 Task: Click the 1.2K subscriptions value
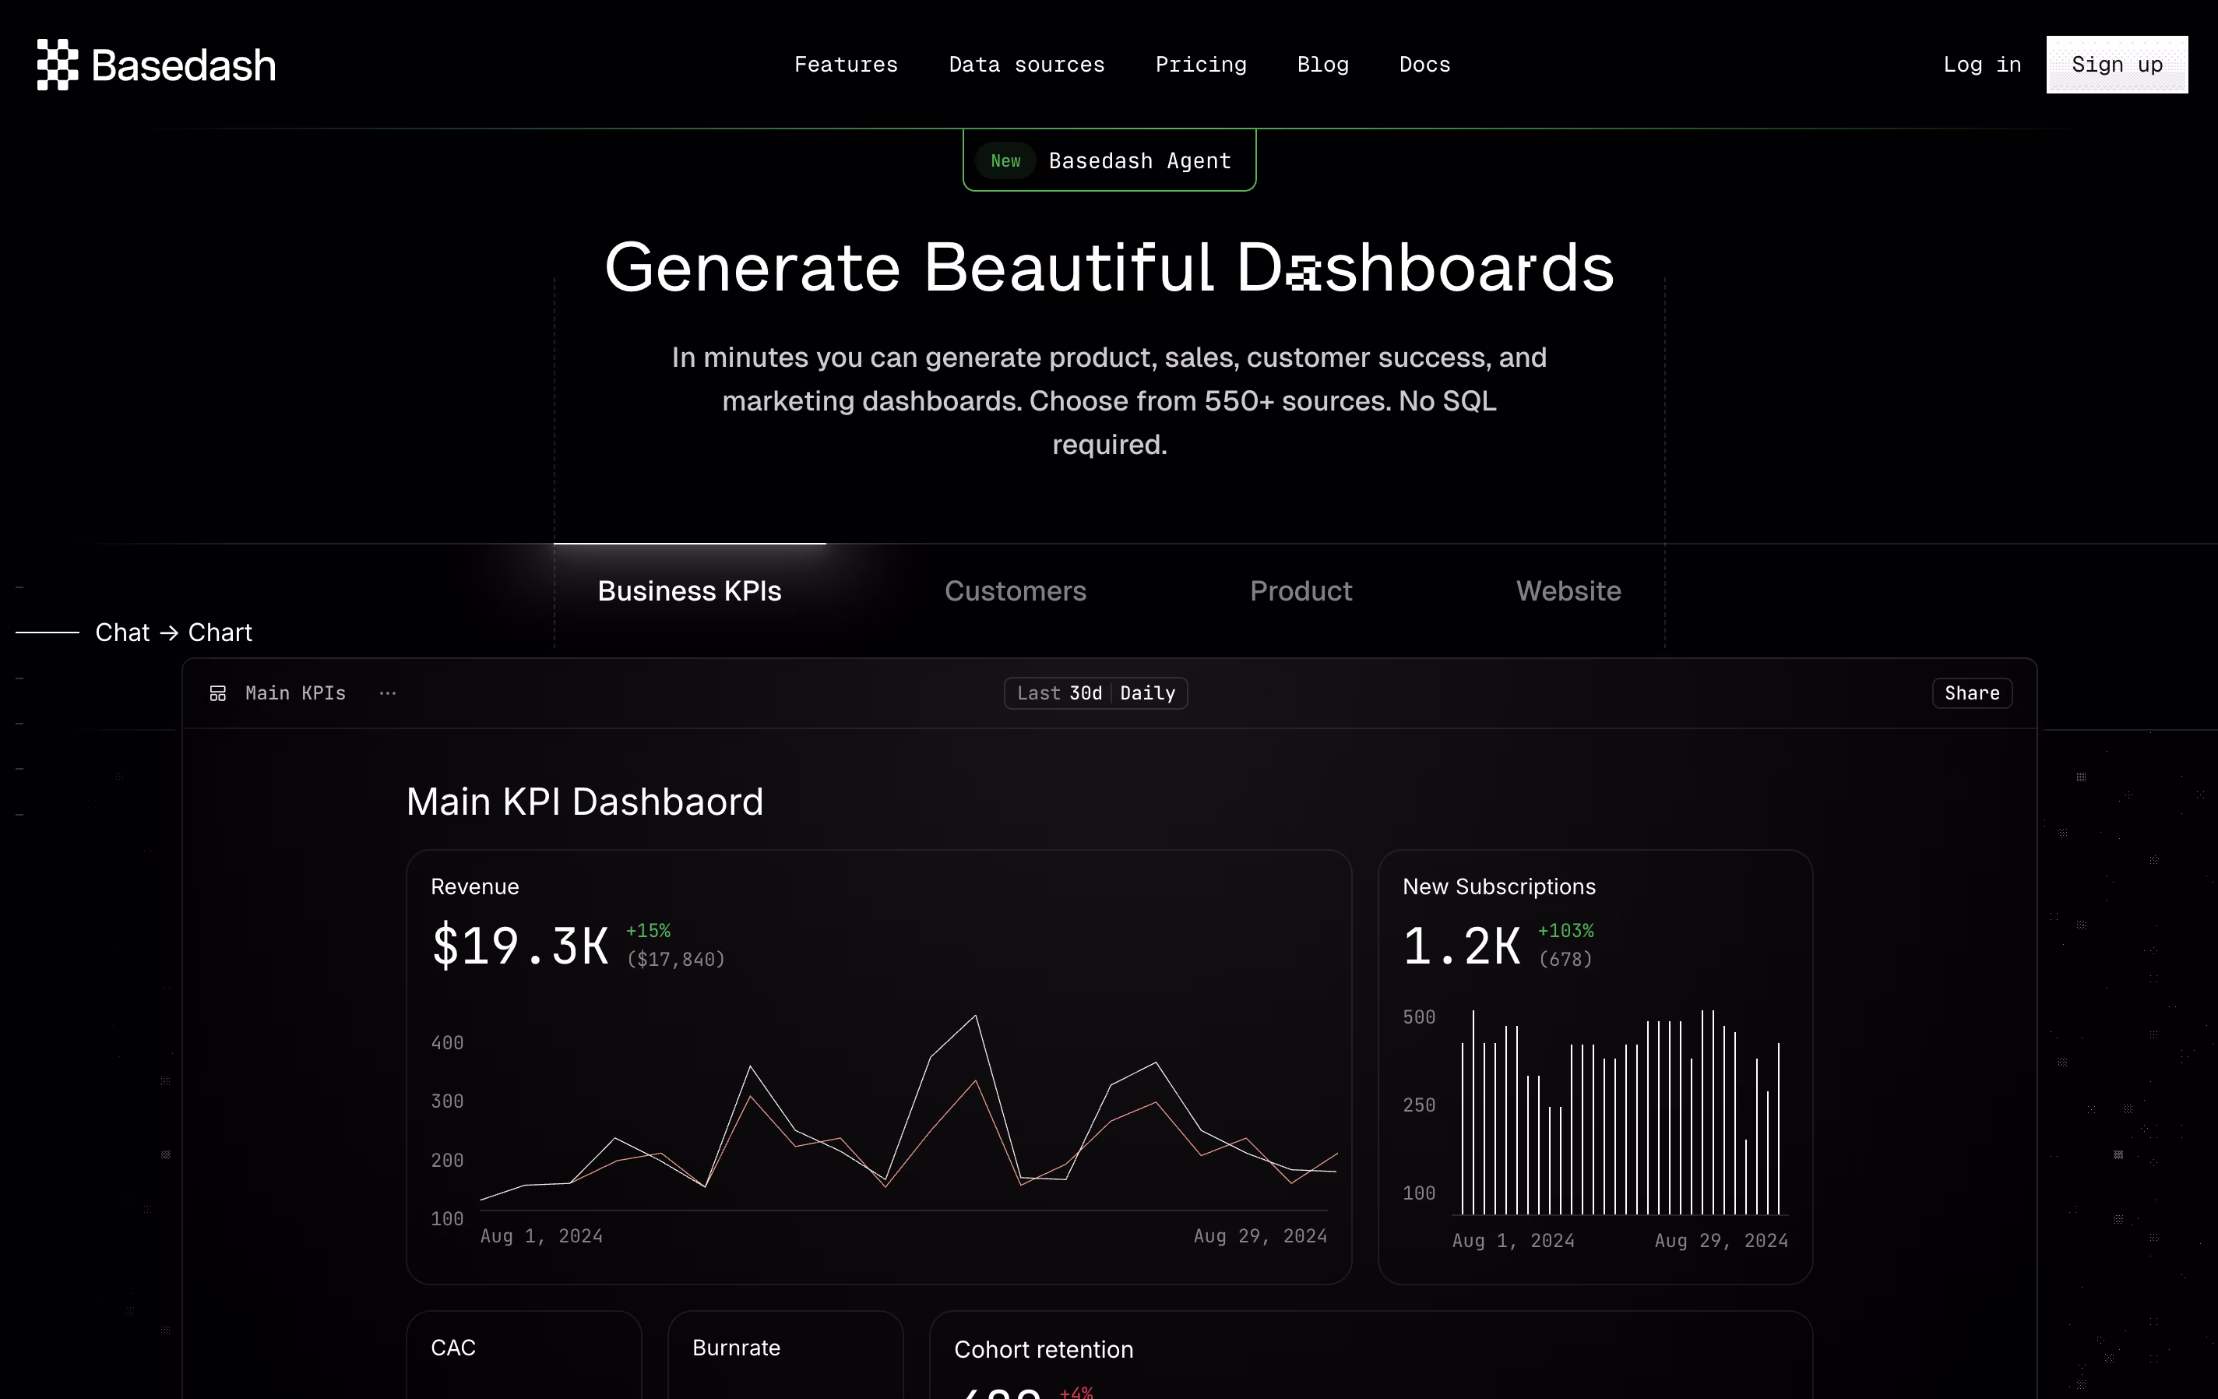click(1462, 946)
